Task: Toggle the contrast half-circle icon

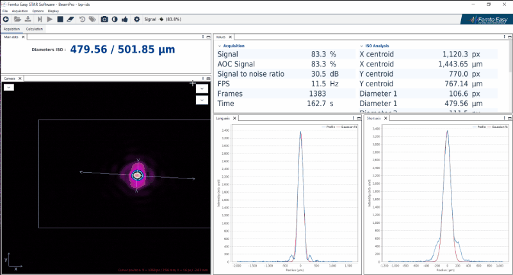Action: 115,19
